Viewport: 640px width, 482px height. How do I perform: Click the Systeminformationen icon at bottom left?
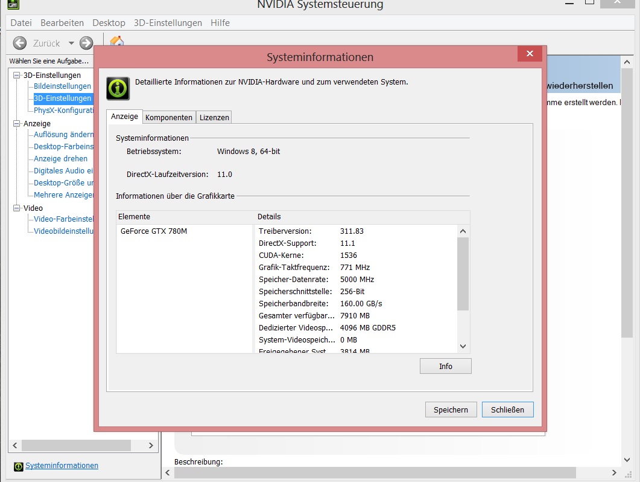[x=18, y=466]
